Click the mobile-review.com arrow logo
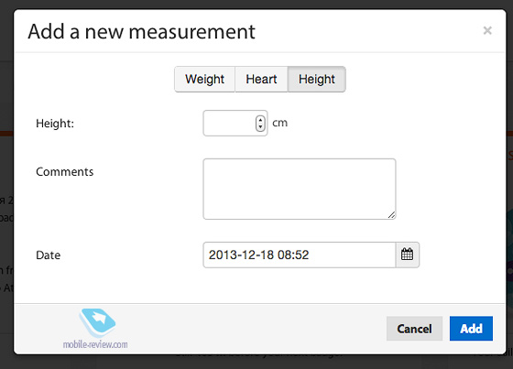The width and height of the screenshot is (513, 369). pyautogui.click(x=97, y=323)
